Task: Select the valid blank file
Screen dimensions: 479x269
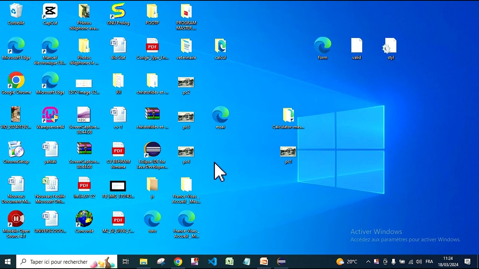Action: [357, 49]
